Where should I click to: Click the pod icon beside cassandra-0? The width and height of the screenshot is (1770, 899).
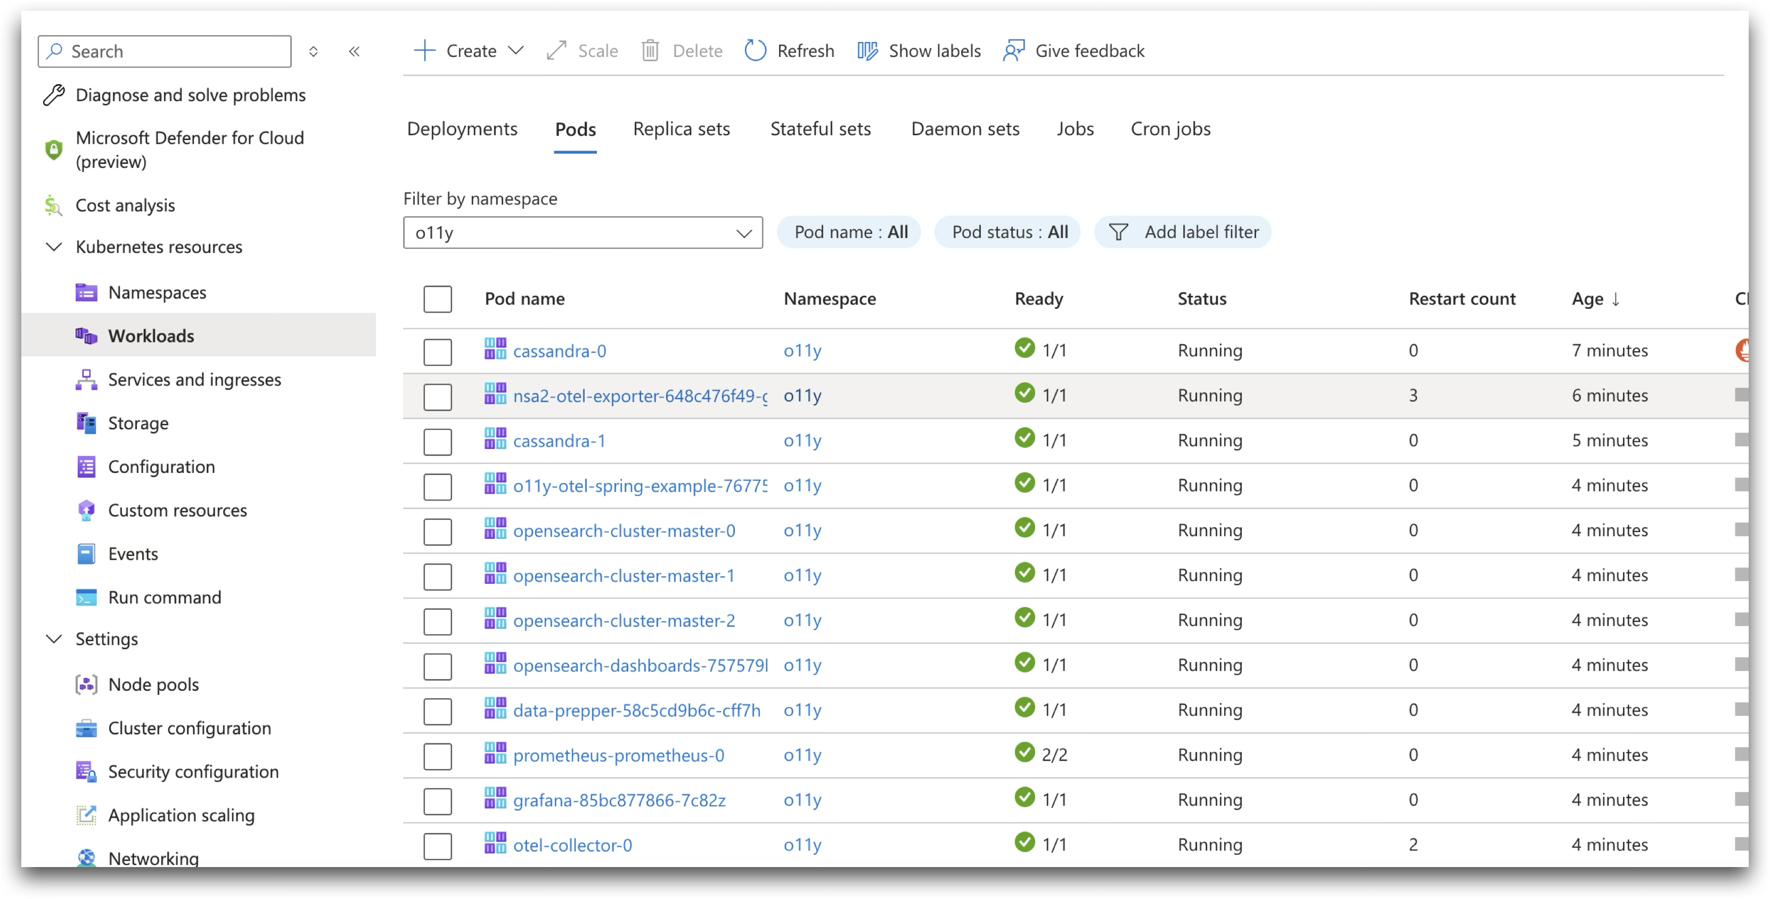pyautogui.click(x=495, y=349)
